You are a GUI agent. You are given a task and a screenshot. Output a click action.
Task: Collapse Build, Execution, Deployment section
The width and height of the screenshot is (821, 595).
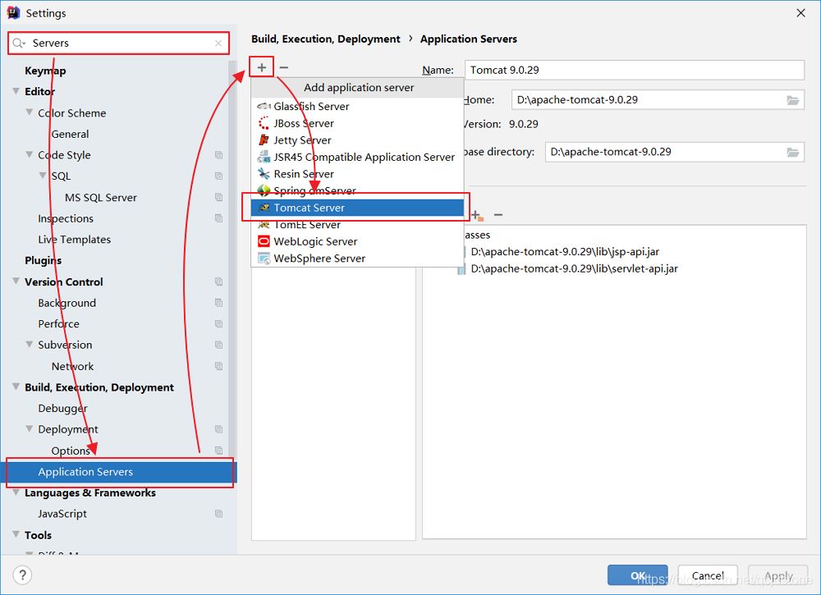point(16,387)
